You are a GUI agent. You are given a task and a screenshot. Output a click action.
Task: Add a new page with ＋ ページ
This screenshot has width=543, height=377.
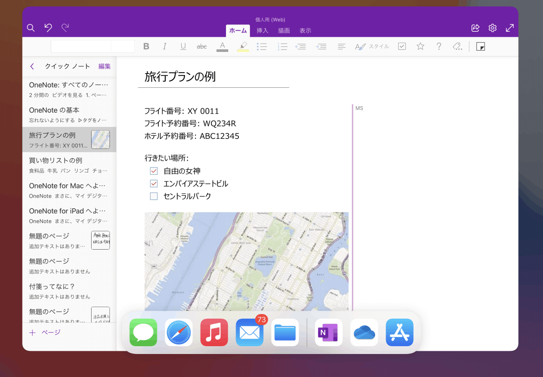pos(45,332)
